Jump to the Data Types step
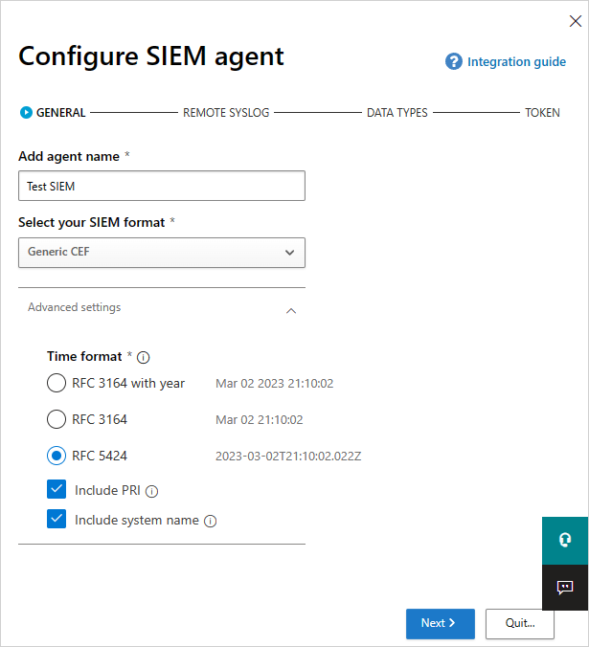This screenshot has width=589, height=647. [396, 113]
